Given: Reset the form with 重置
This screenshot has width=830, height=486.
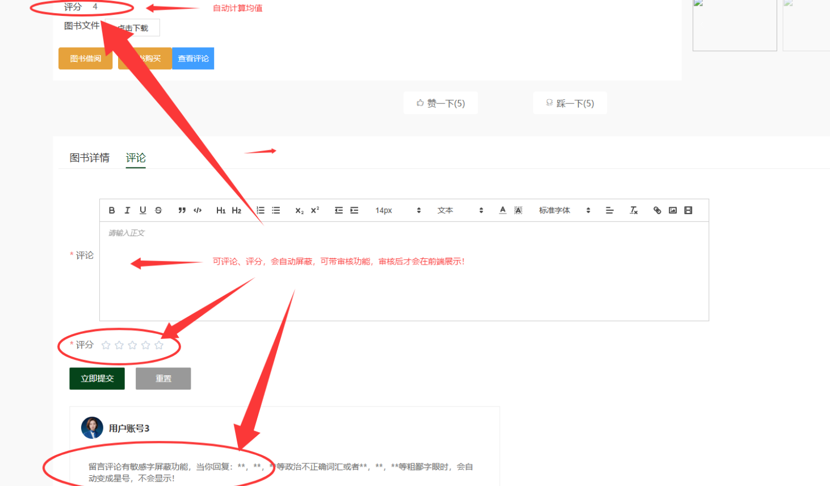Looking at the screenshot, I should [x=164, y=379].
